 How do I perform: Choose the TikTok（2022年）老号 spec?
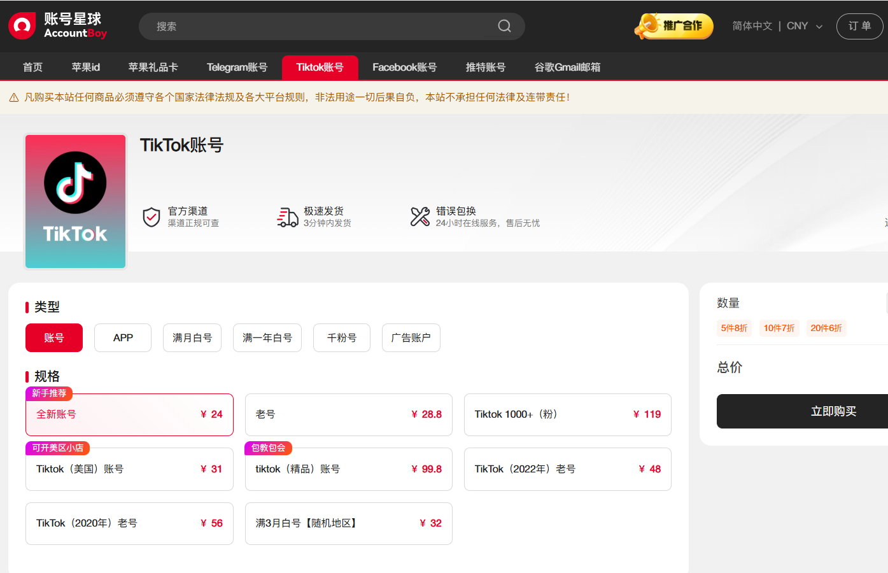[x=568, y=469]
